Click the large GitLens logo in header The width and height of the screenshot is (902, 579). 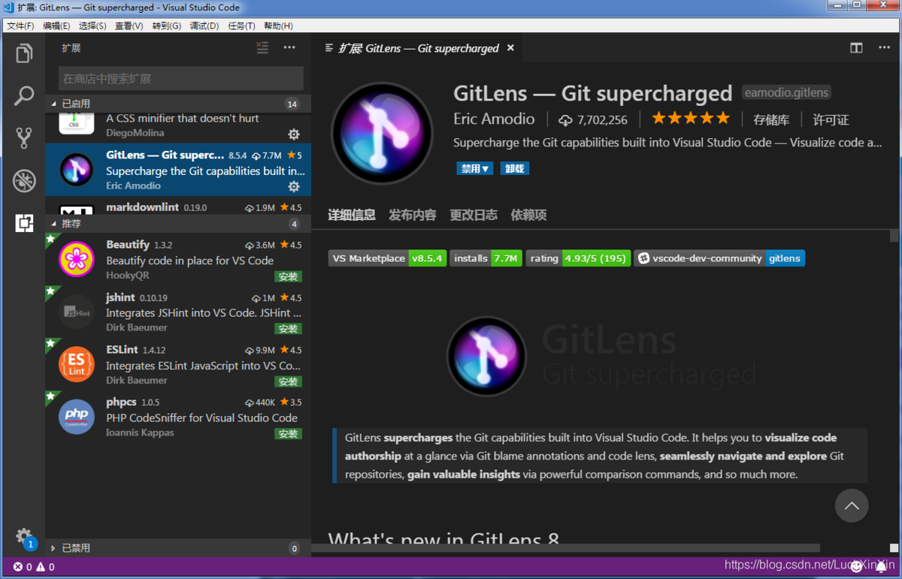(x=382, y=134)
